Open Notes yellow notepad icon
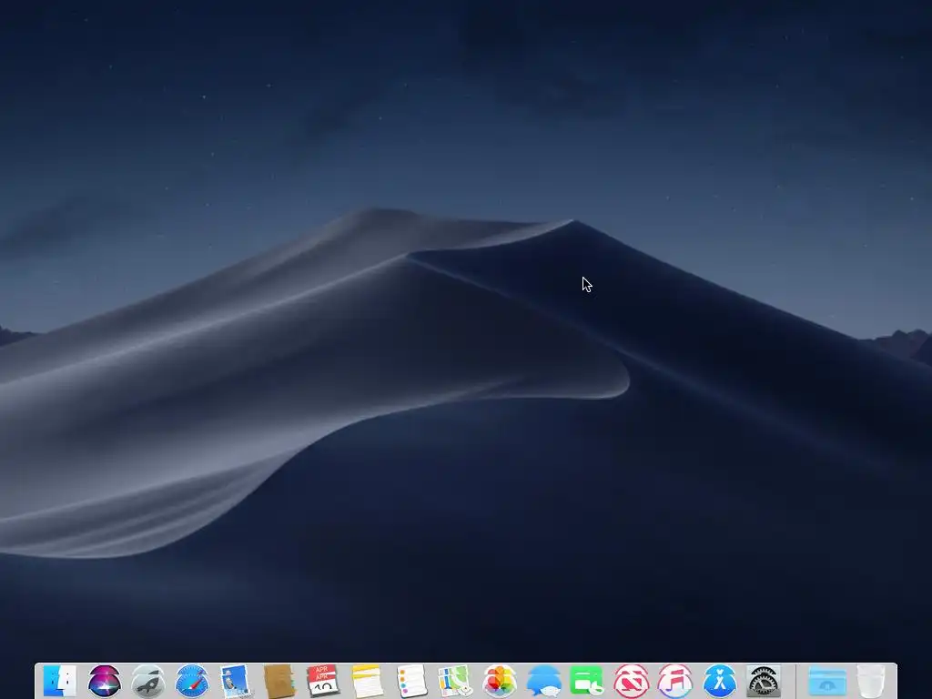Screen dimensions: 932x699 (x=368, y=681)
